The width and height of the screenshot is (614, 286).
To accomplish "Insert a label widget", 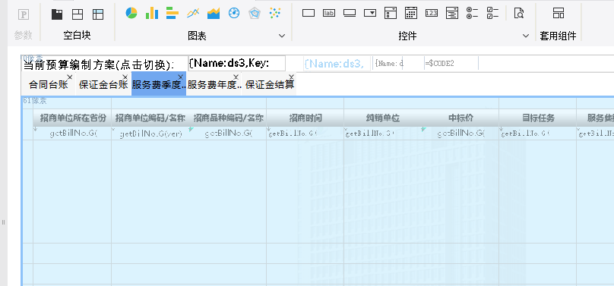I will (329, 13).
